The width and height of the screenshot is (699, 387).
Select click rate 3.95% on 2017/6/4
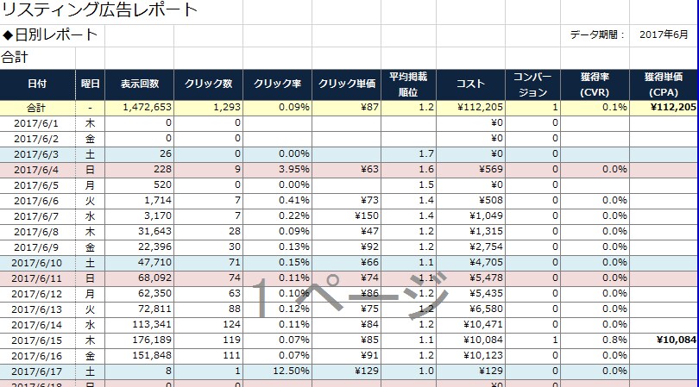coord(277,170)
